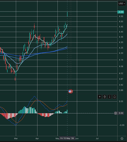Collapse the MACD pane
Viewport: 127px width, 142px height.
click(x=110, y=97)
